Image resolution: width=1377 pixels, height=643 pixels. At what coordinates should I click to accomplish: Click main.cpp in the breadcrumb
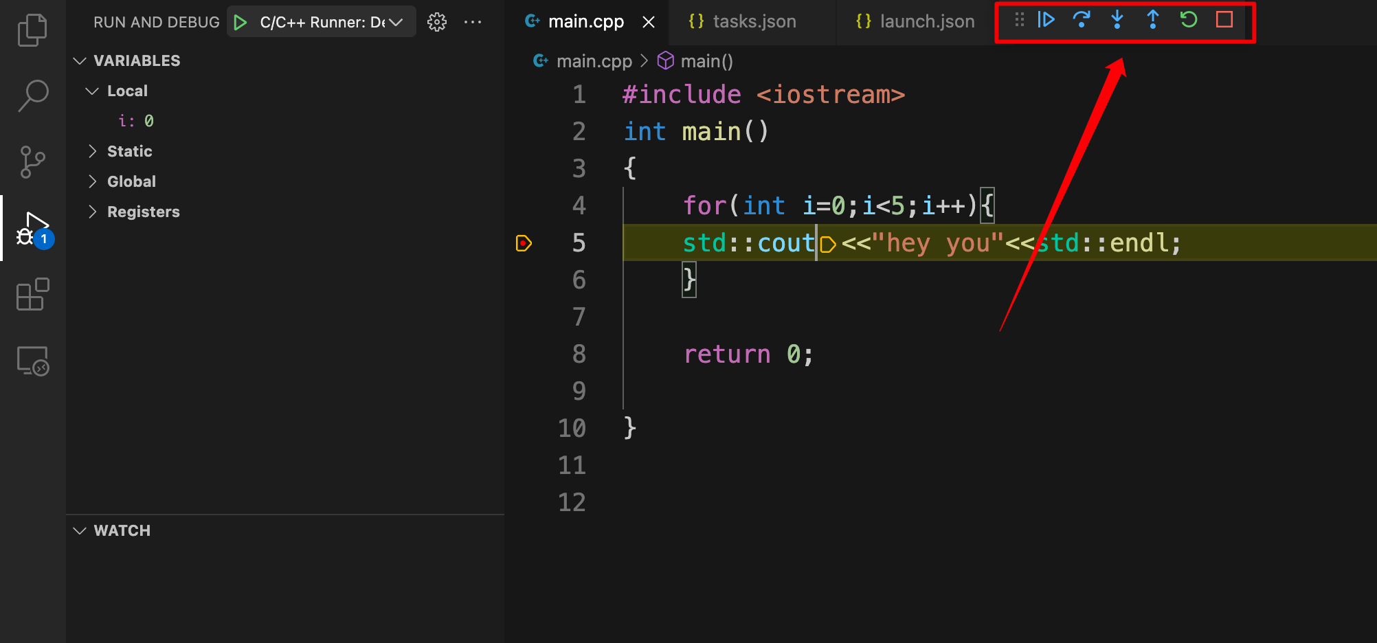[594, 61]
